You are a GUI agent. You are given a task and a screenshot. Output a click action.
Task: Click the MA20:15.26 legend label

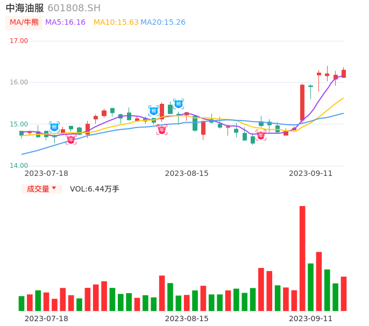pyautogui.click(x=163, y=23)
